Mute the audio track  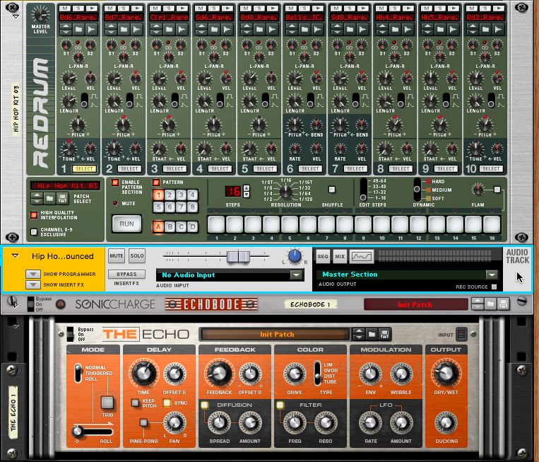click(x=117, y=256)
